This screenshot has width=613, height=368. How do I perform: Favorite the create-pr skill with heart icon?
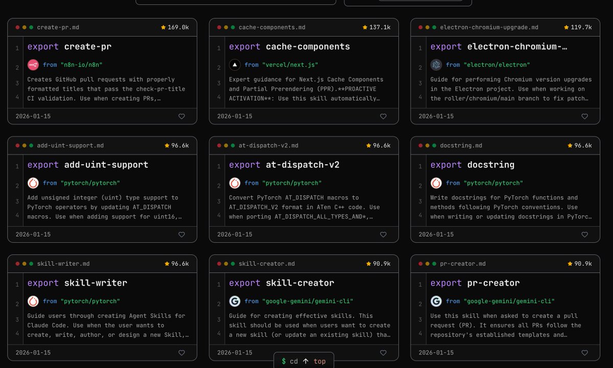(181, 116)
